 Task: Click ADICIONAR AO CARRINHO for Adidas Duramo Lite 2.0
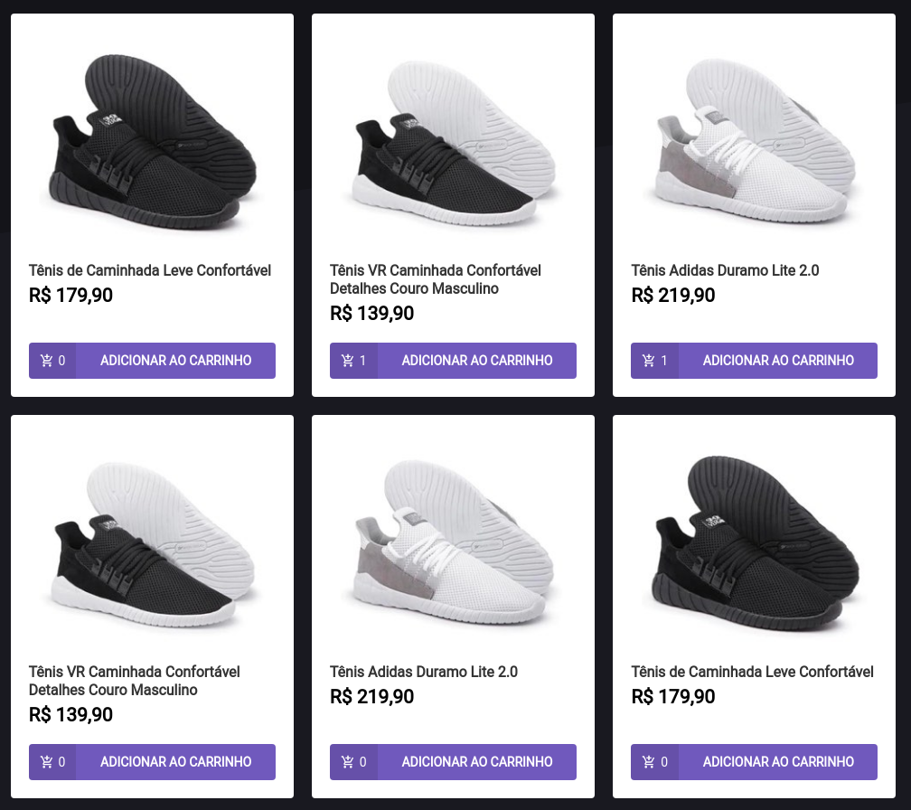coord(776,360)
